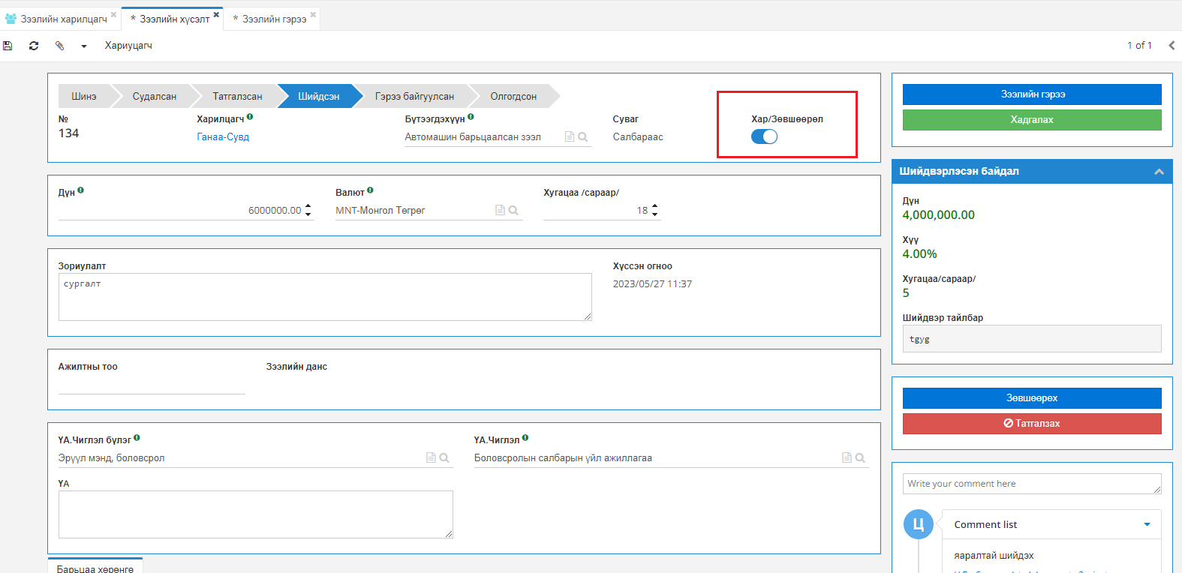
Task: Click search icon in Валют field
Action: 513,211
